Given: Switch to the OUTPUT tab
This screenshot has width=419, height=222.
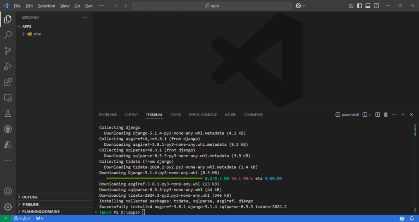Looking at the screenshot, I should pos(131,115).
